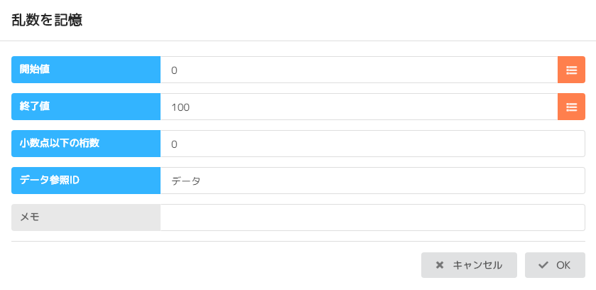Click the cross icon on キャンセル button

[440, 265]
